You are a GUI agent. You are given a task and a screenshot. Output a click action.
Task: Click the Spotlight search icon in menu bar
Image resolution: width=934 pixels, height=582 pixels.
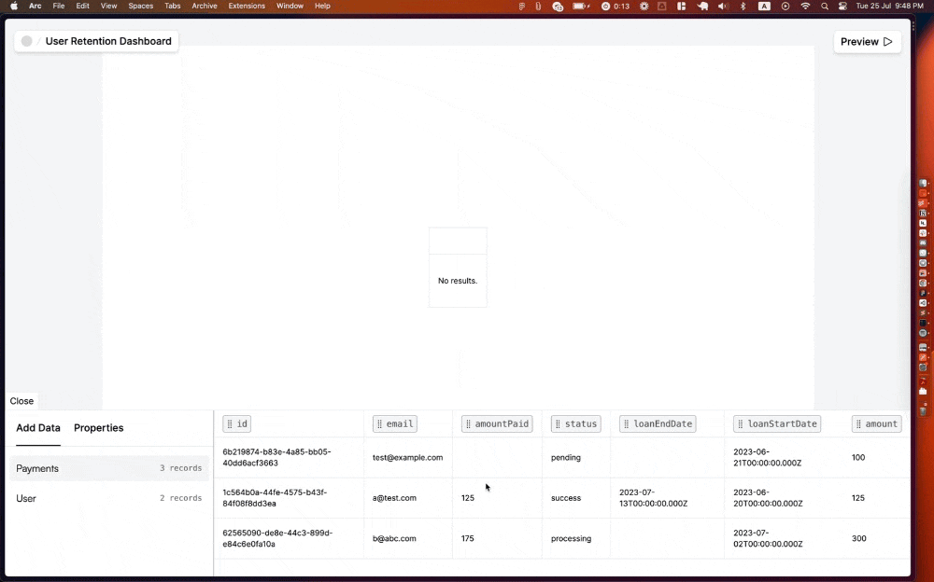(824, 6)
